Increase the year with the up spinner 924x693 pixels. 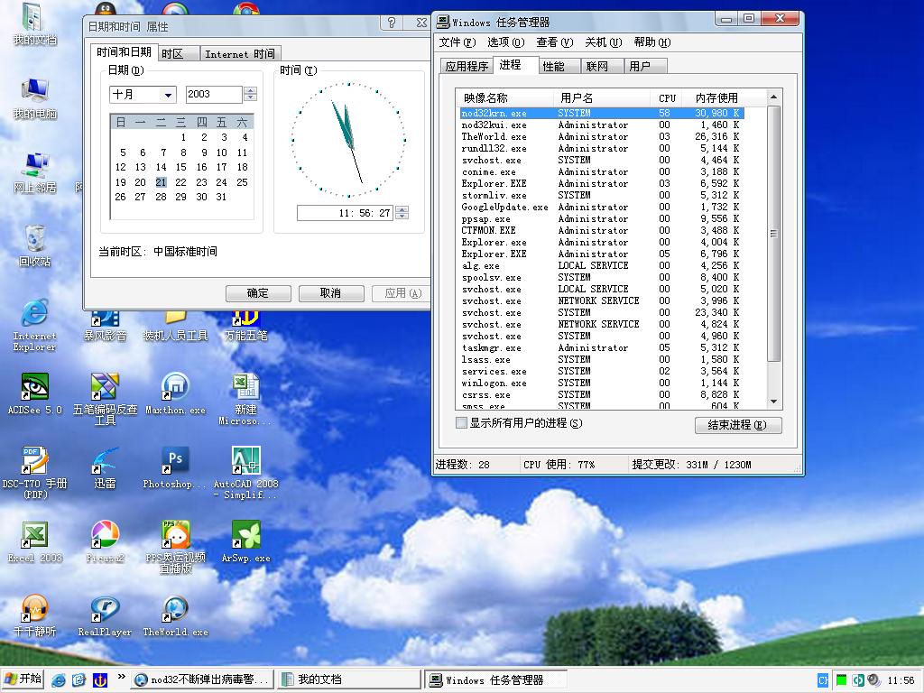click(x=251, y=90)
